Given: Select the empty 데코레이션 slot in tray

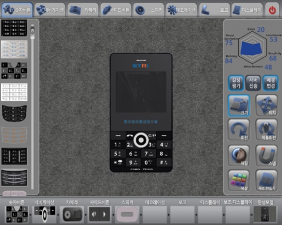Looking at the screenshot, I should click(x=155, y=214).
